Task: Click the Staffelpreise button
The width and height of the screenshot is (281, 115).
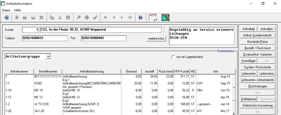Action: coord(248,99)
